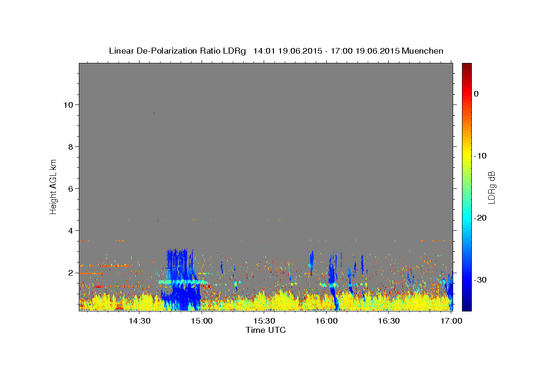The height and width of the screenshot is (373, 560).
Task: Click the 14:30 time tick label
Action: [139, 321]
